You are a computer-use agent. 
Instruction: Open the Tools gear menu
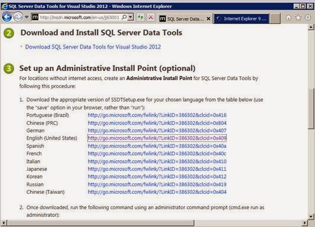click(x=308, y=18)
